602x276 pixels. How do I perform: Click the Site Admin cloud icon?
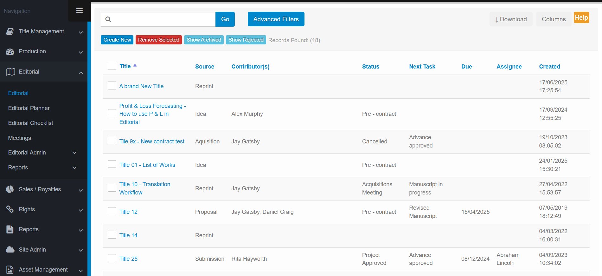(10, 250)
